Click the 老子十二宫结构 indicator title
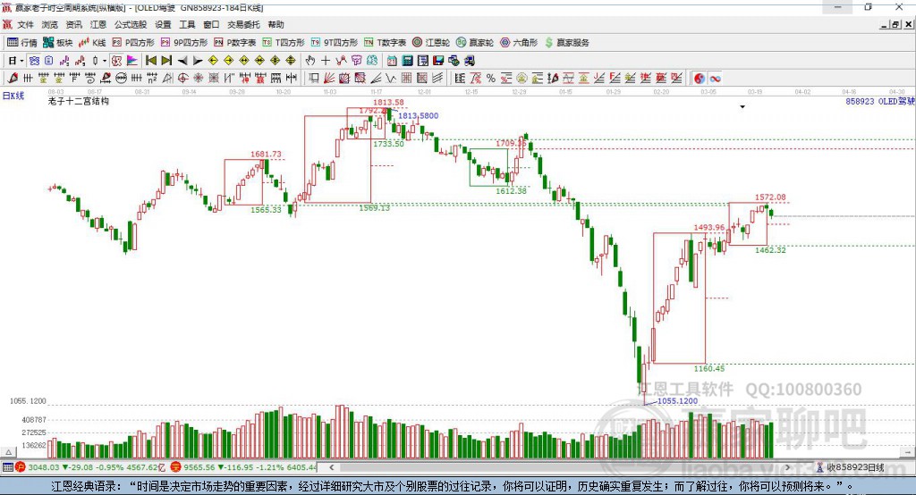The image size is (916, 495). tap(79, 101)
